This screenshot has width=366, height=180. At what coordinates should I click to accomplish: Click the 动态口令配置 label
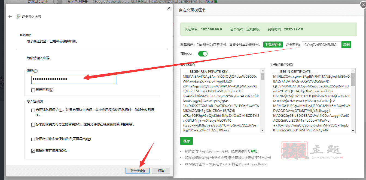[x=78, y=2]
